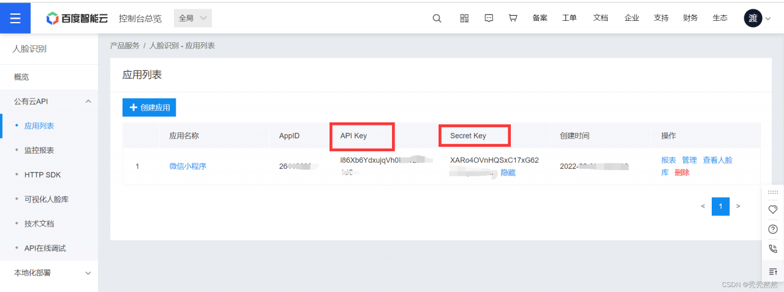Go to the next page arrow
The image size is (784, 292).
pyautogui.click(x=738, y=206)
